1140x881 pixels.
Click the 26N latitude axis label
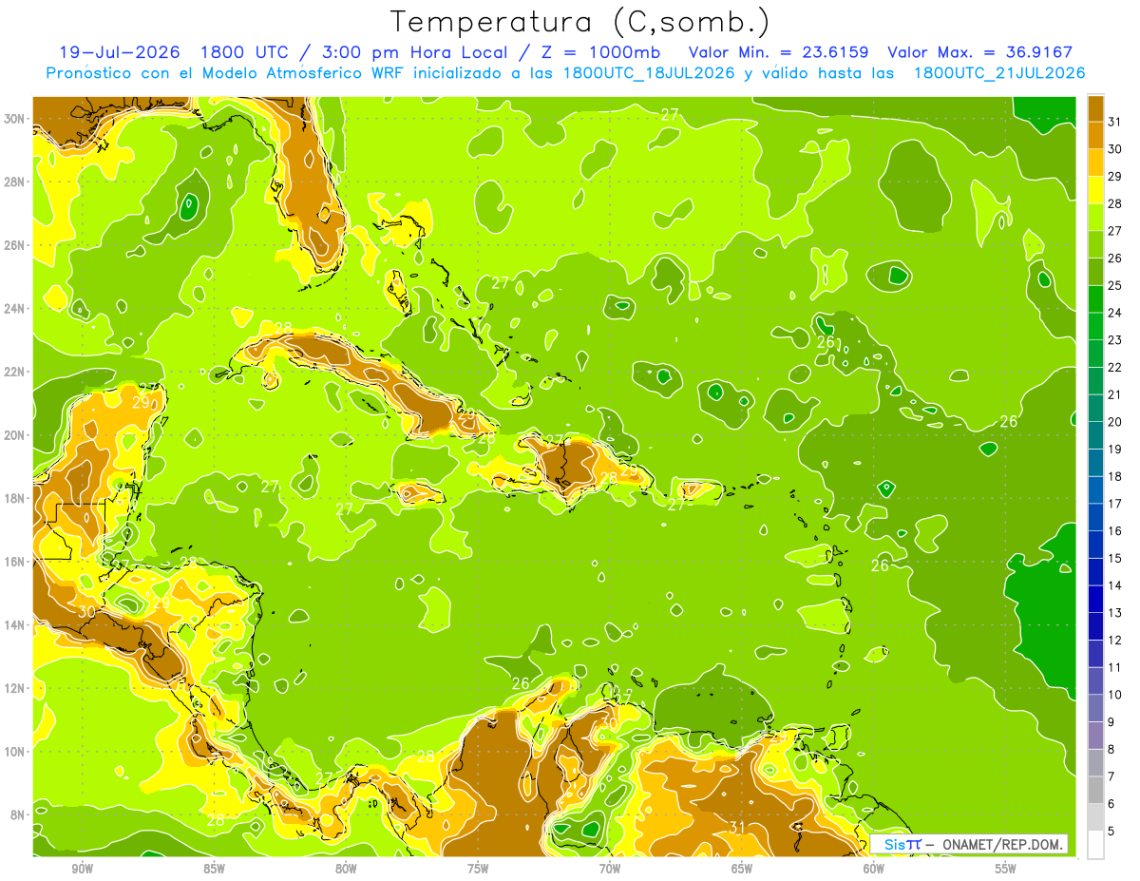(16, 245)
